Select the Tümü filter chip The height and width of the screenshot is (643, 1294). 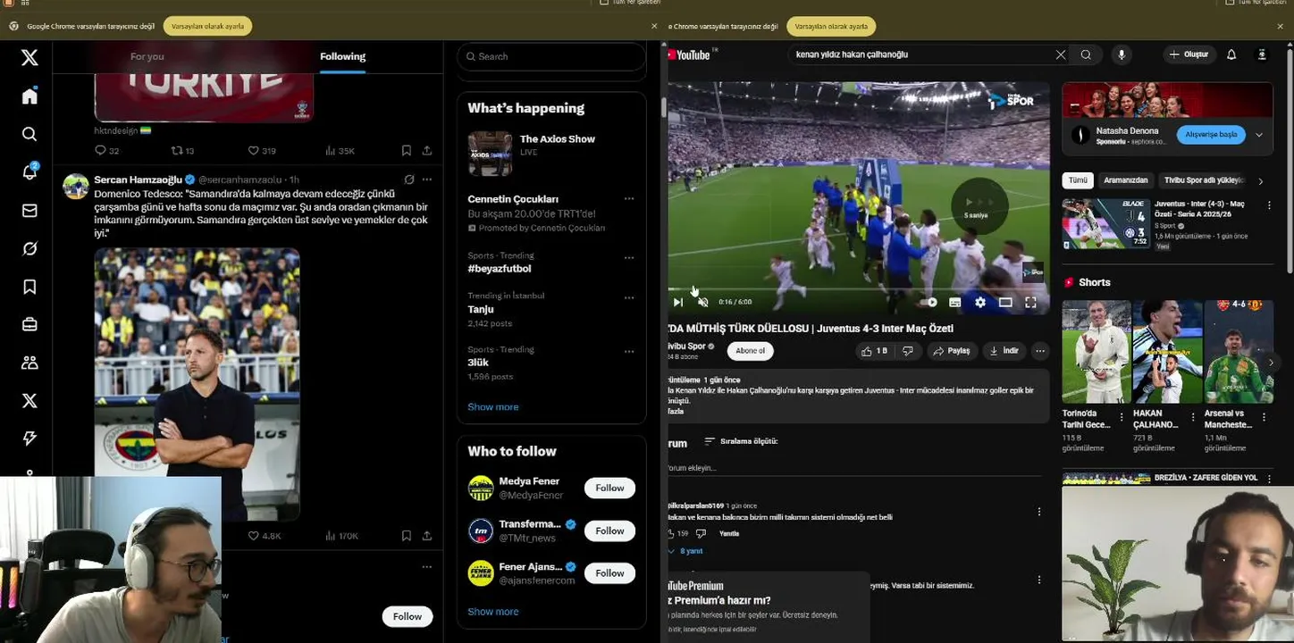[1079, 180]
